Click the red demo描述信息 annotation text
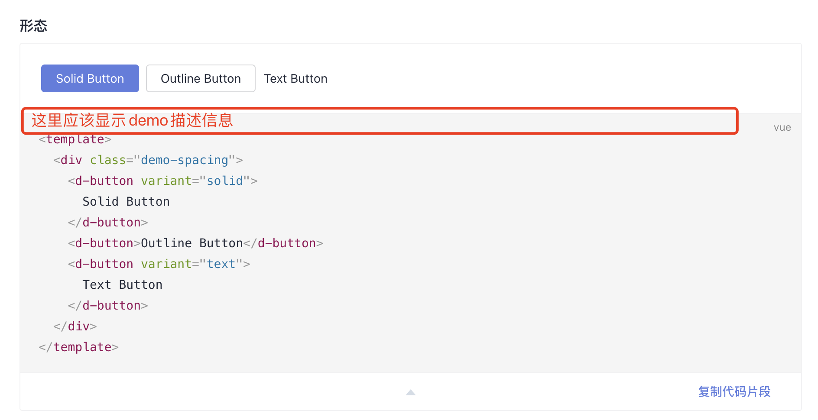 coord(132,120)
